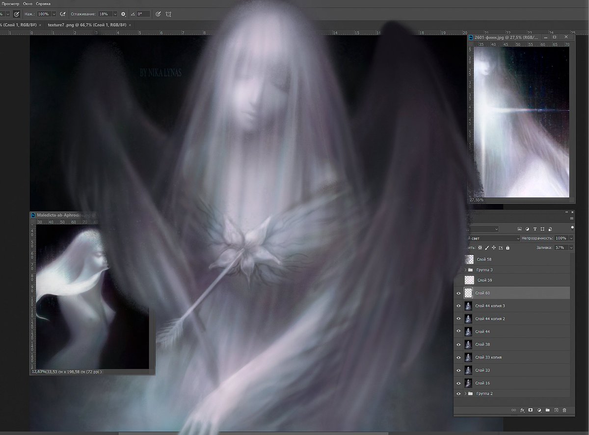Toggle pressure control for opacity icon
Viewport: 589px width, 435px height.
[17, 14]
